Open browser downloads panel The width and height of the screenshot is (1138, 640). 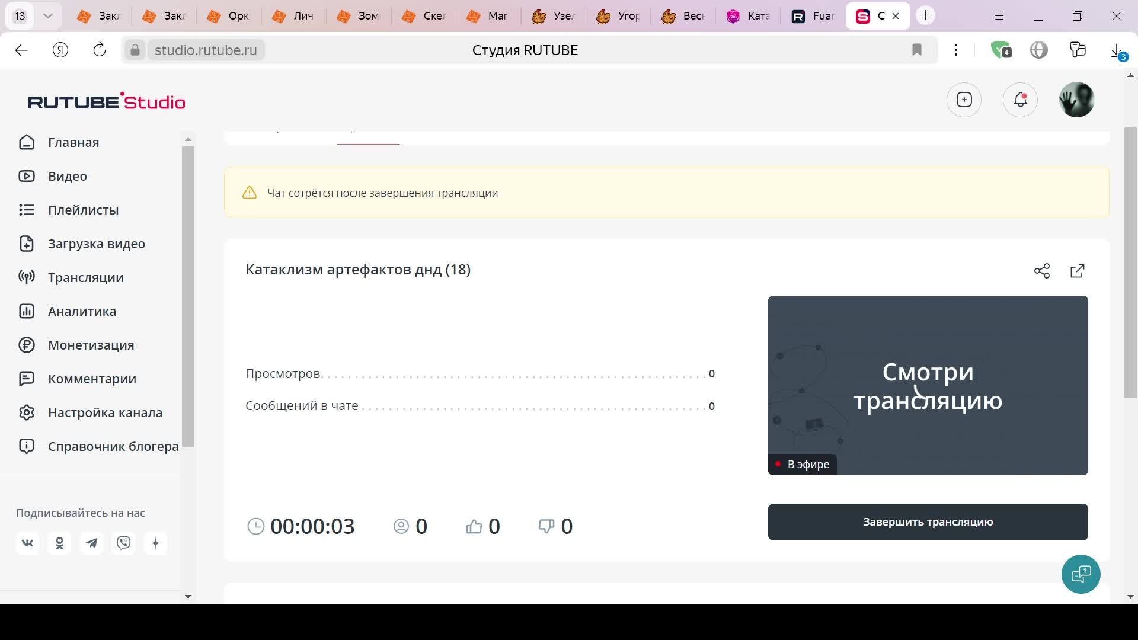(x=1116, y=50)
